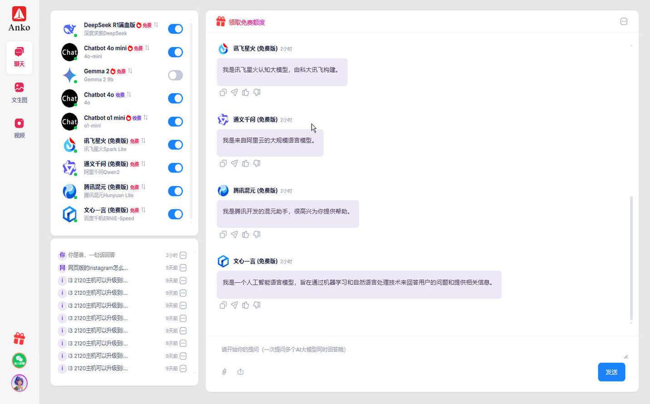650x404 pixels.
Task: Open options menu for 网页版的instagram conversation
Action: 183,268
